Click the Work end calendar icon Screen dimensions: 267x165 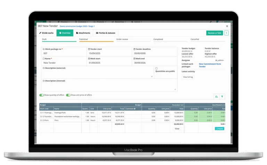click(134, 59)
